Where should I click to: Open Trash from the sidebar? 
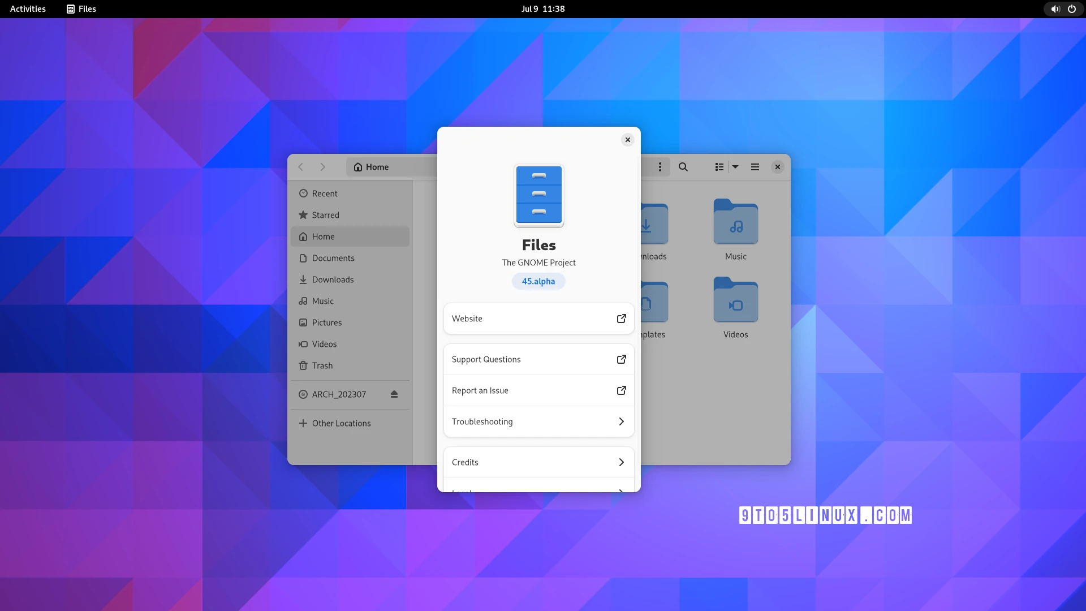(322, 365)
